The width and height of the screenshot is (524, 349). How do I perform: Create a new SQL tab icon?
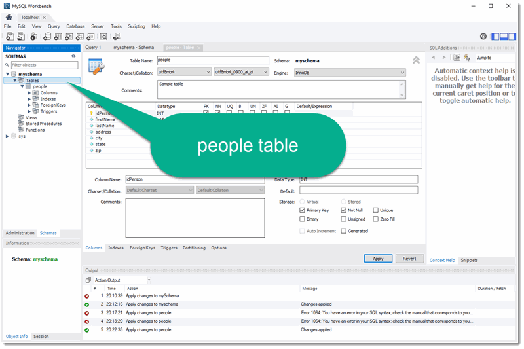tap(10, 37)
